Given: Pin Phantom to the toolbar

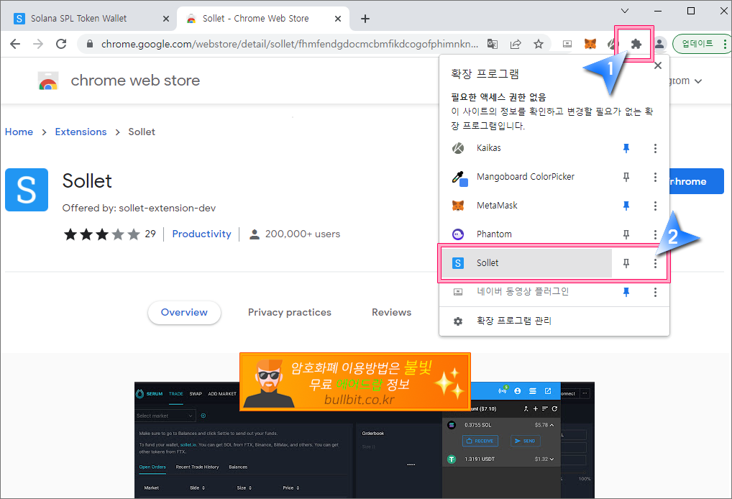Looking at the screenshot, I should pyautogui.click(x=626, y=234).
